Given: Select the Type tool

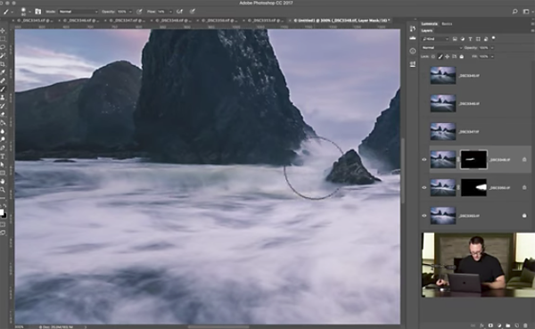Looking at the screenshot, I should [x=3, y=156].
